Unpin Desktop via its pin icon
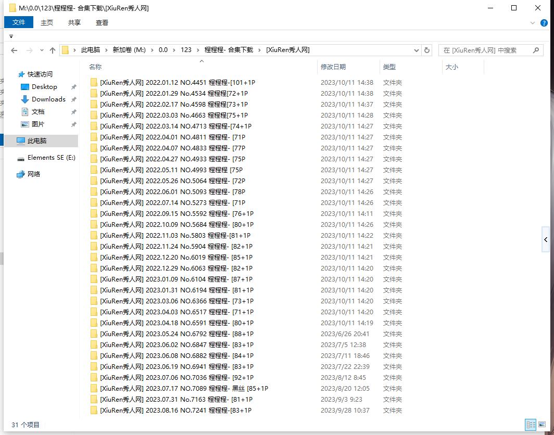 (73, 87)
